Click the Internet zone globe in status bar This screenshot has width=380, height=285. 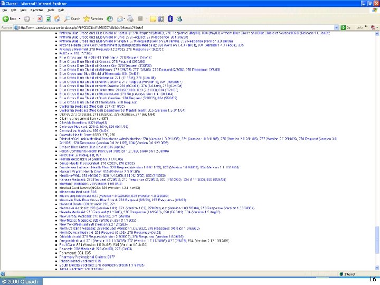coord(341,274)
